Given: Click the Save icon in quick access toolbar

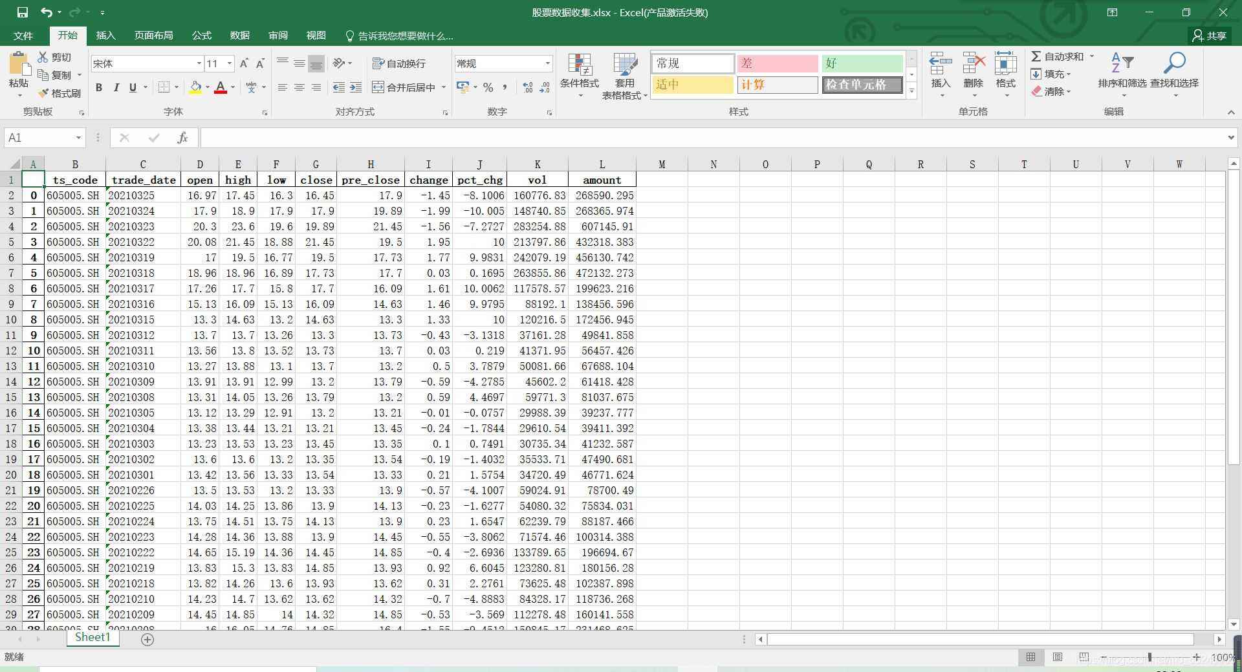Looking at the screenshot, I should click(x=22, y=12).
